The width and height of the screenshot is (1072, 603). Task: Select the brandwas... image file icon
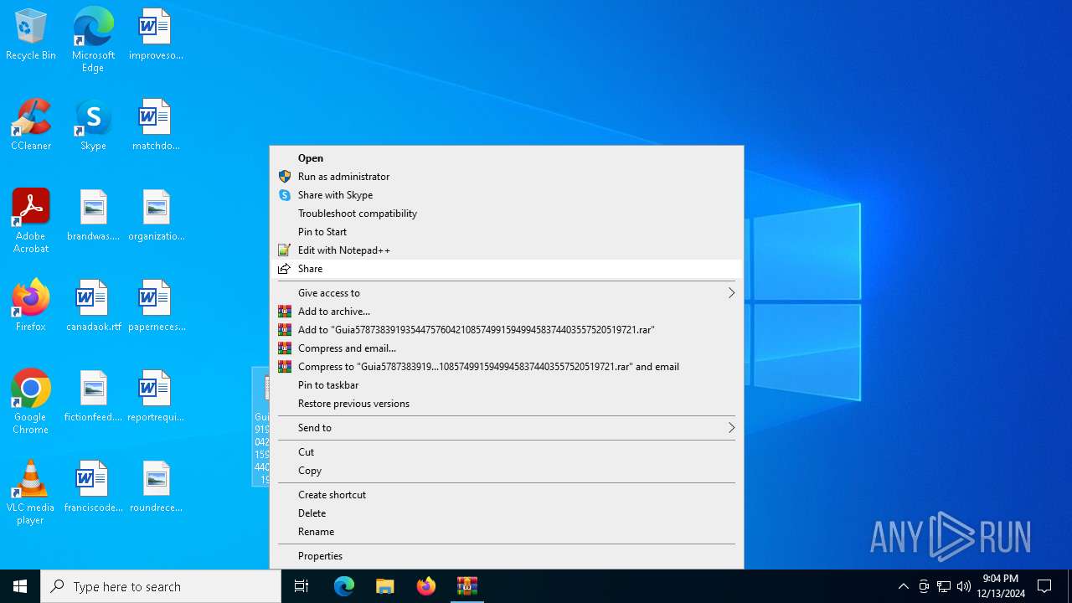(93, 216)
